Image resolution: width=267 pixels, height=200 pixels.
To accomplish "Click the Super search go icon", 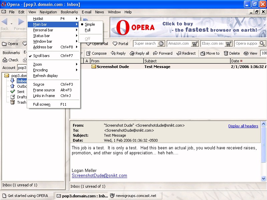I will [161, 44].
